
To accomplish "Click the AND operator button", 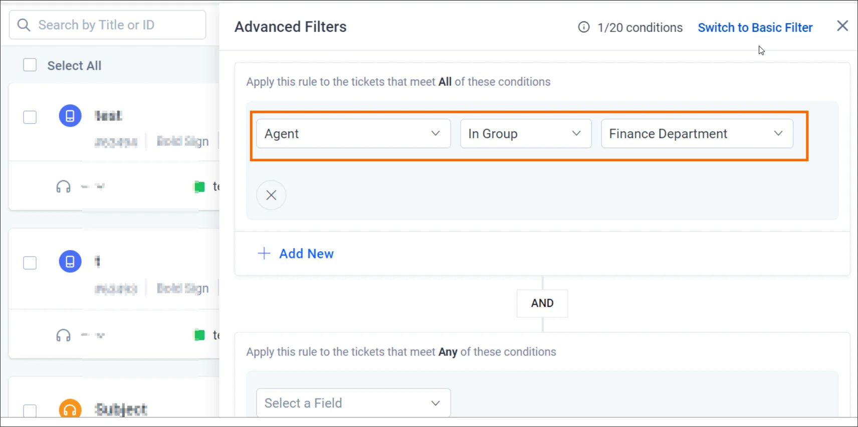I will pos(542,303).
